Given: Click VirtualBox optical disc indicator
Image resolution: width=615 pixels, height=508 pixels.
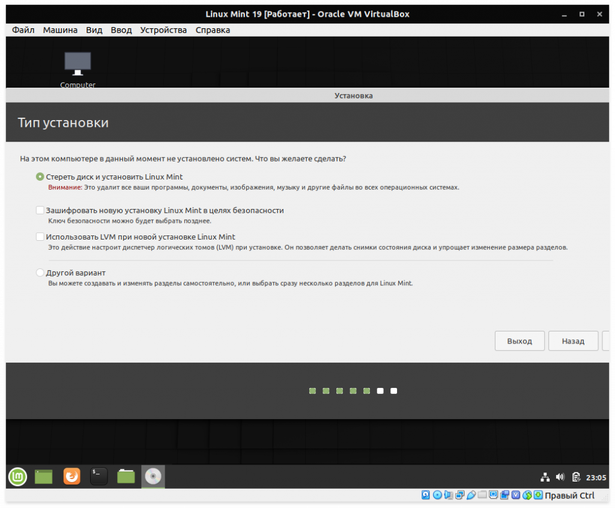Looking at the screenshot, I should (x=437, y=495).
